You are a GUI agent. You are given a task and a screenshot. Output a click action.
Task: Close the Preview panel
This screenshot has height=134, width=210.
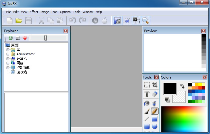tap(203, 31)
